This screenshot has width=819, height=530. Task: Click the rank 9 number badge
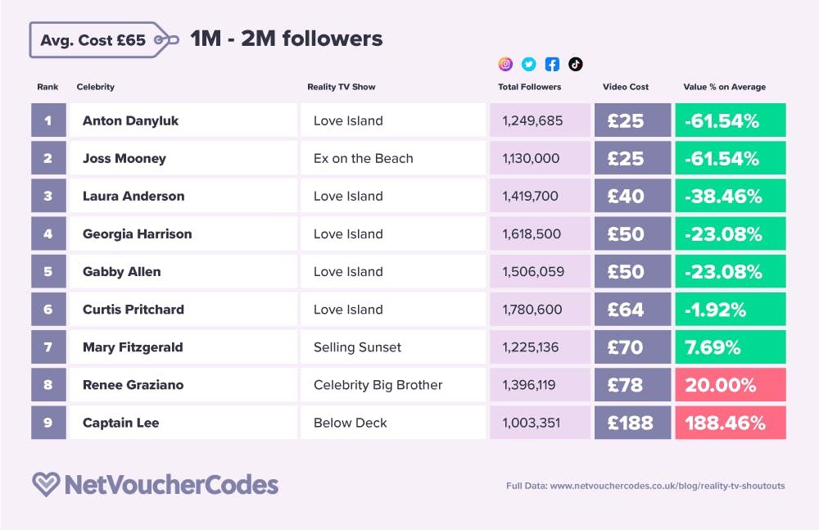(x=48, y=423)
